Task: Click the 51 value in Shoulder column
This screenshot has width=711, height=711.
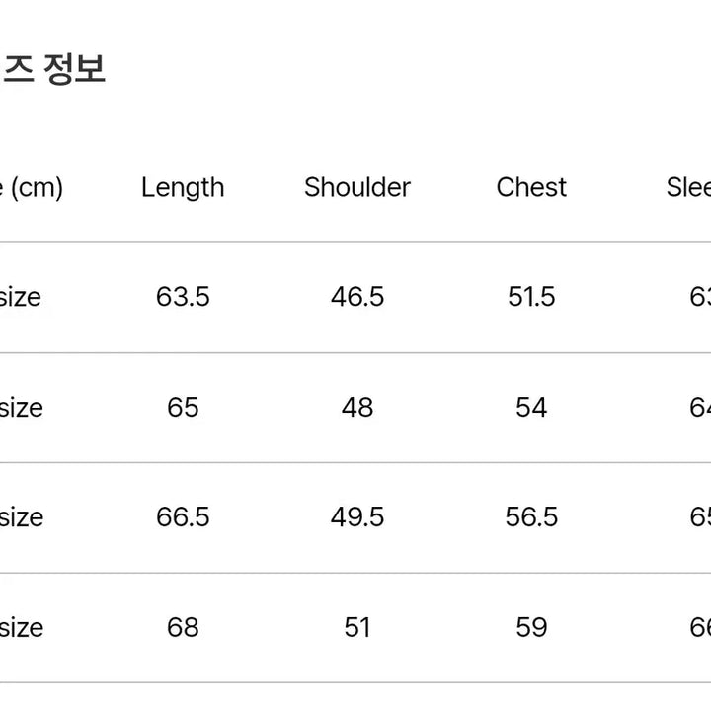Action: 356,627
